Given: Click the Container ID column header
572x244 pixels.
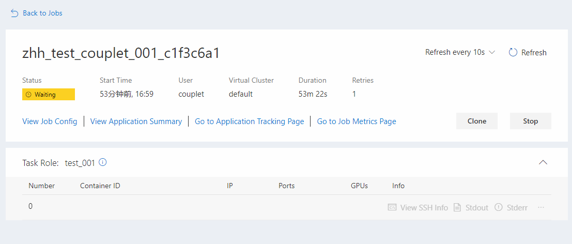Looking at the screenshot, I should coord(100,186).
